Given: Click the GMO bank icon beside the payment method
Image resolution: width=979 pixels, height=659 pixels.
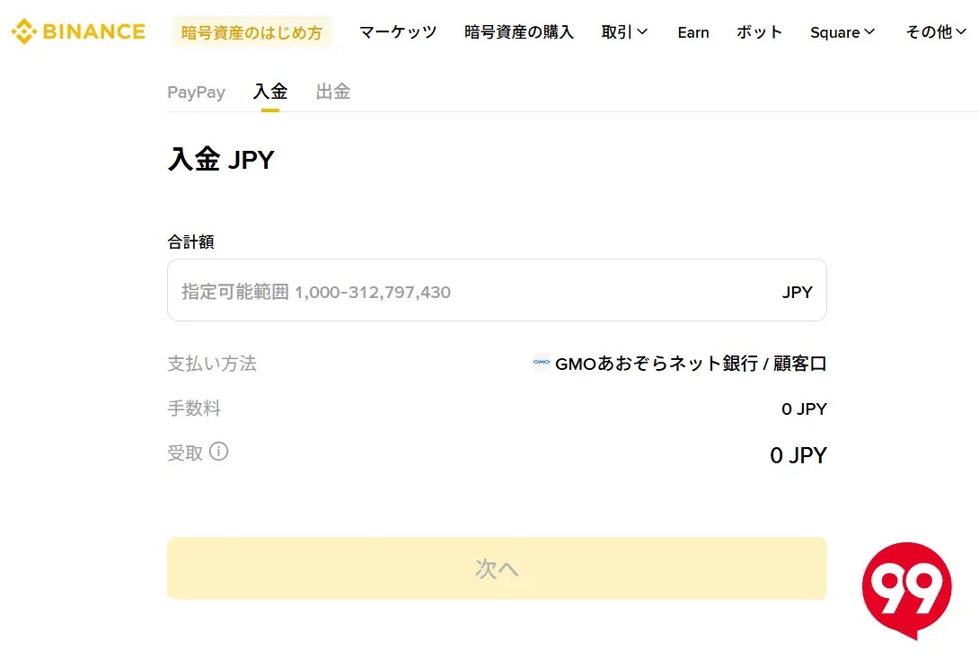Looking at the screenshot, I should [542, 363].
